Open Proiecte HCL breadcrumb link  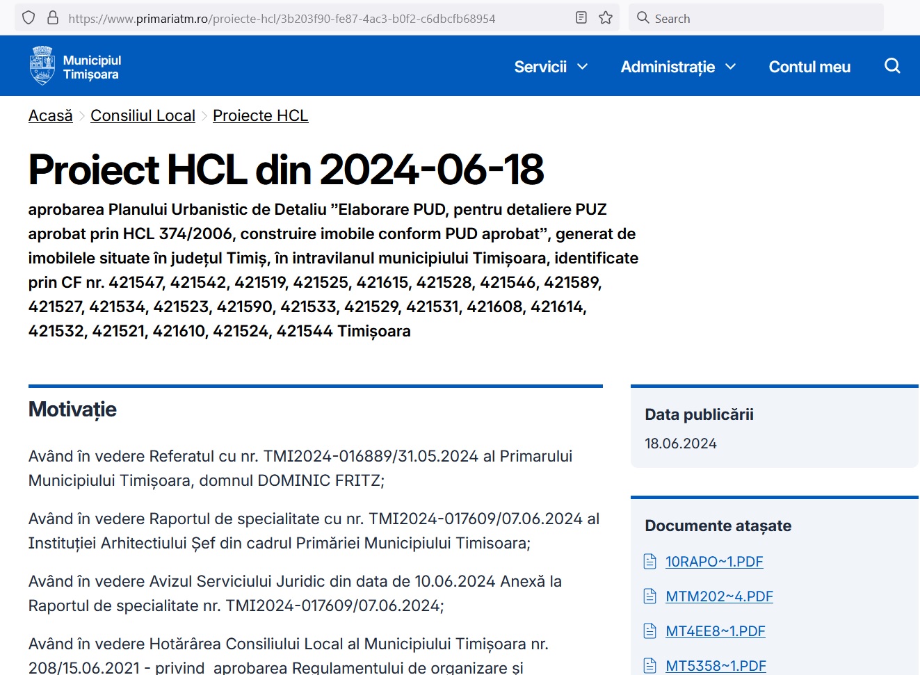click(260, 115)
